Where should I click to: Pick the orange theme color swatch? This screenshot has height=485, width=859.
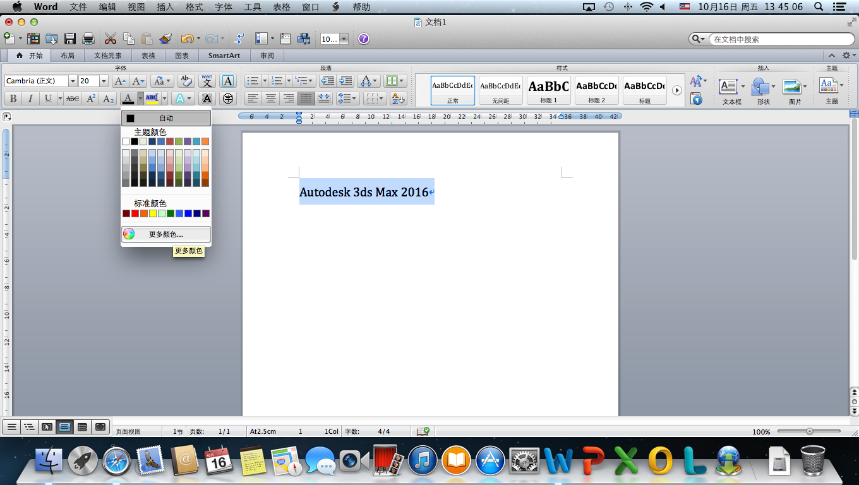(x=205, y=141)
